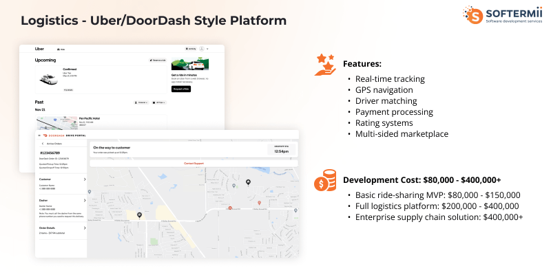Expand the Uber account dropdown arrow
This screenshot has width=551, height=275.
[207, 49]
